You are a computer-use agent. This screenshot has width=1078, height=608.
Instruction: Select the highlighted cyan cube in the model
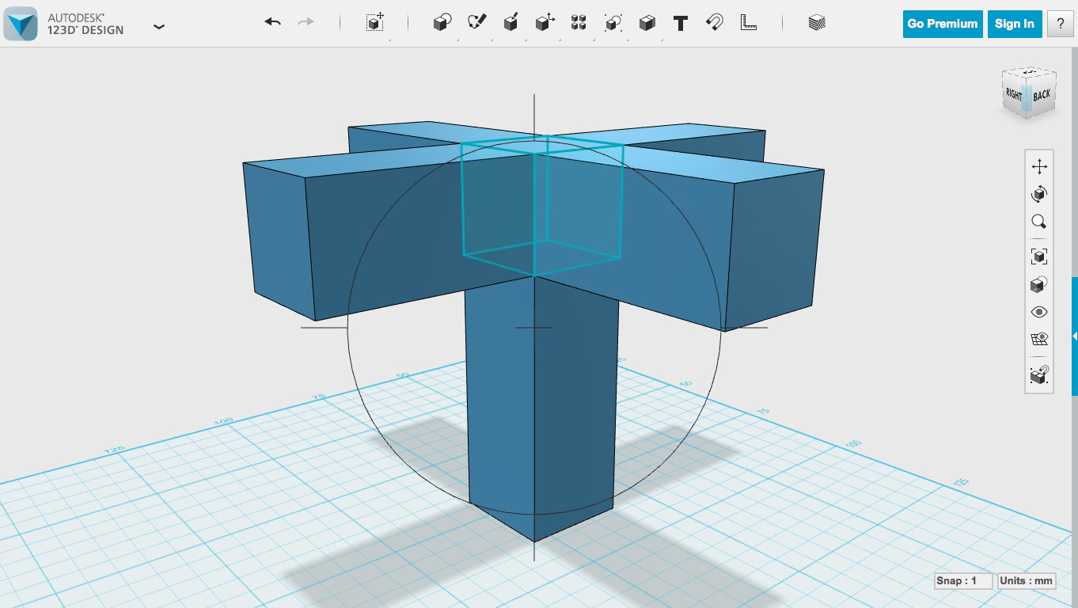point(542,206)
